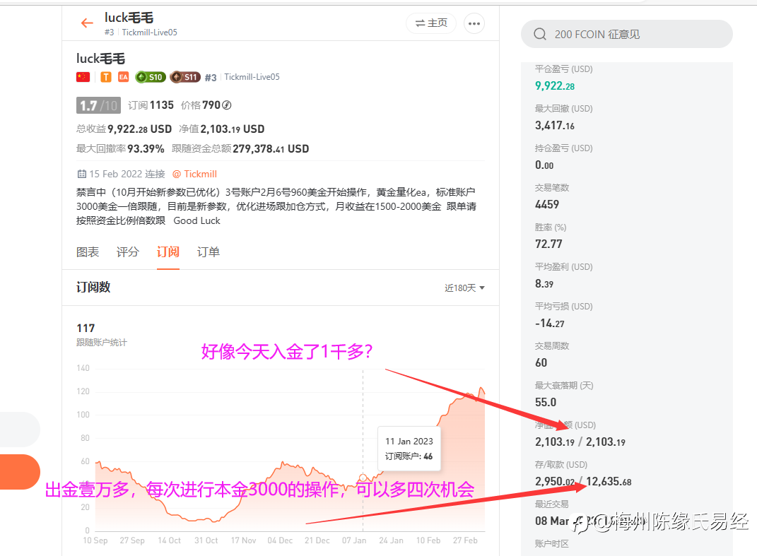Click the 存/取款 12,635.68 value
The width and height of the screenshot is (757, 556).
coord(609,482)
